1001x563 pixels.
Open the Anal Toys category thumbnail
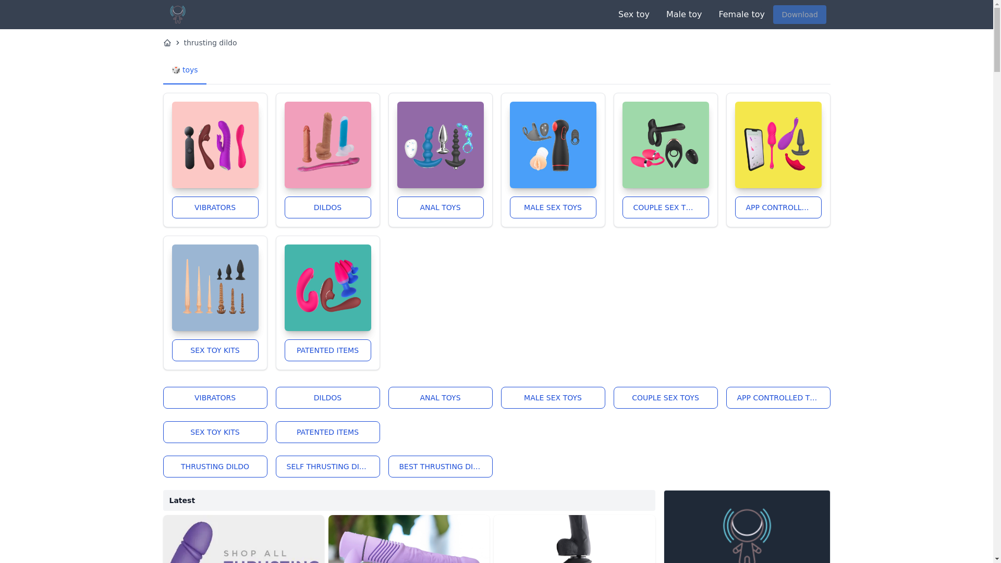point(440,145)
